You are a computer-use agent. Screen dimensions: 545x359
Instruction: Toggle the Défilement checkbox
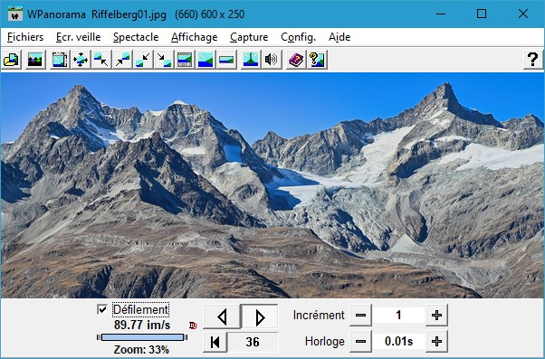point(102,309)
